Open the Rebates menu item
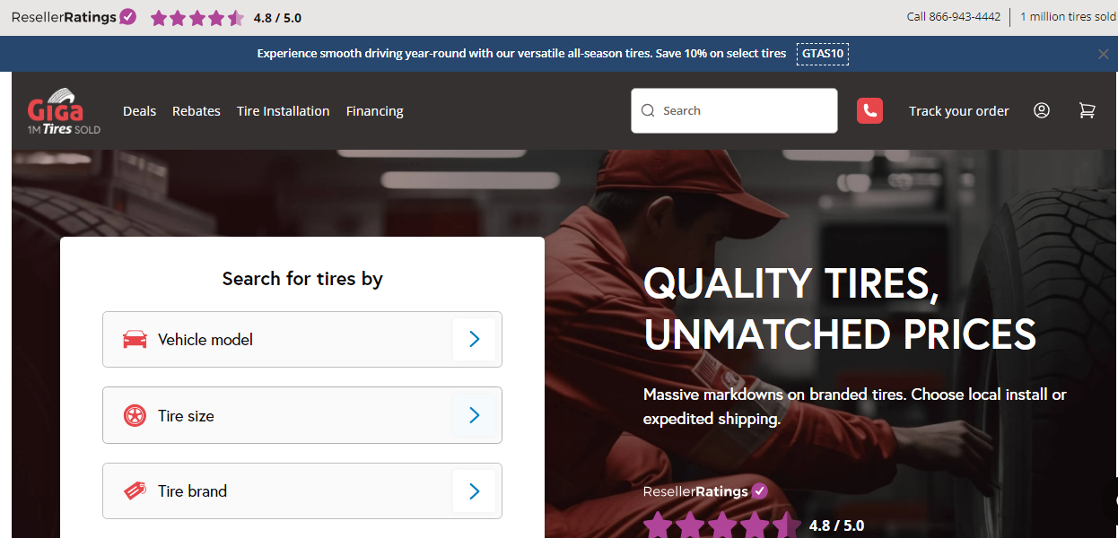Image resolution: width=1118 pixels, height=538 pixels. tap(197, 111)
